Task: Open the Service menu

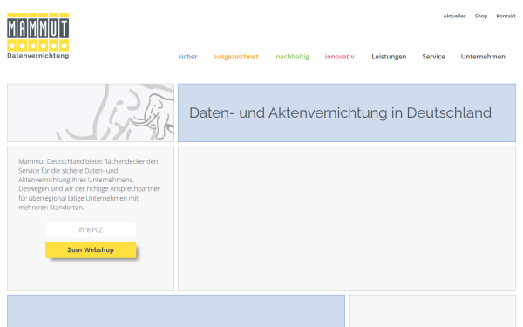Action: (x=433, y=57)
